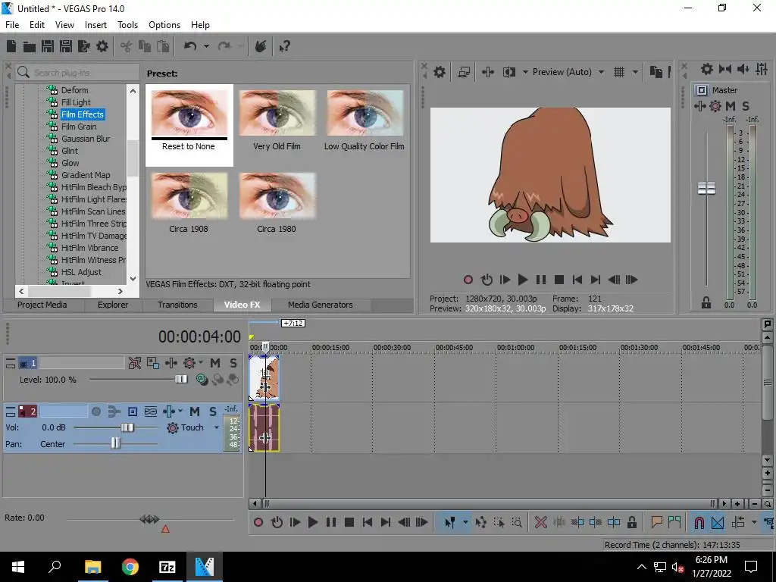The image size is (776, 582).
Task: Click Master FX icon in Master bus
Action: [x=700, y=106]
